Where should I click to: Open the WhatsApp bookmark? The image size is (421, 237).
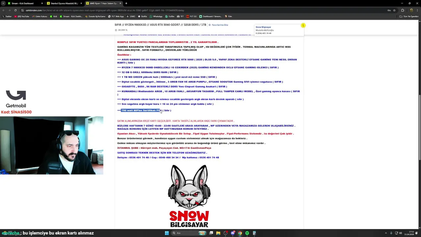[156, 16]
